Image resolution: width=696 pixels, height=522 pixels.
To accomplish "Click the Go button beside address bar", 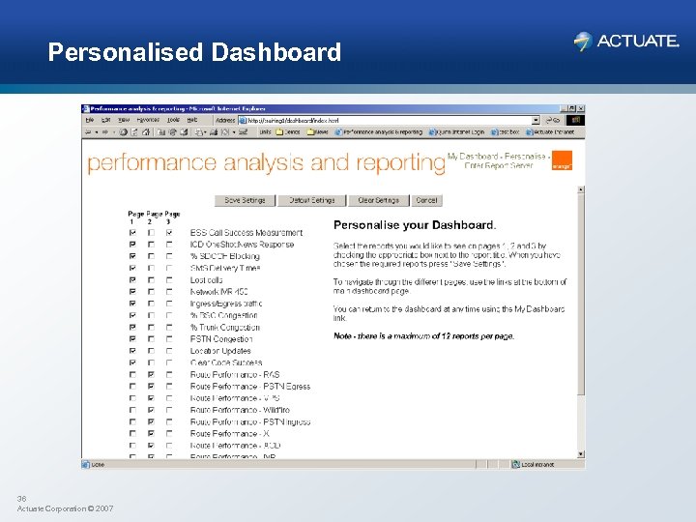I will coord(553,120).
